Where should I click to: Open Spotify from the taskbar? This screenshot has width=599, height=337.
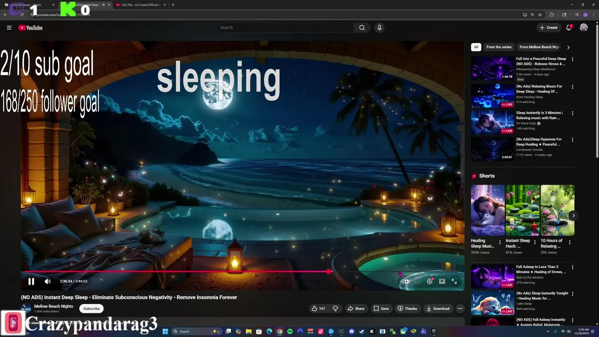coord(290,331)
